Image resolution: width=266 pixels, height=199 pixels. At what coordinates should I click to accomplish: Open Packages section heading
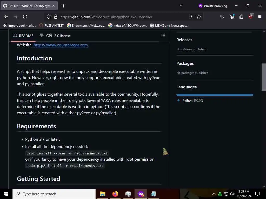pyautogui.click(x=185, y=63)
